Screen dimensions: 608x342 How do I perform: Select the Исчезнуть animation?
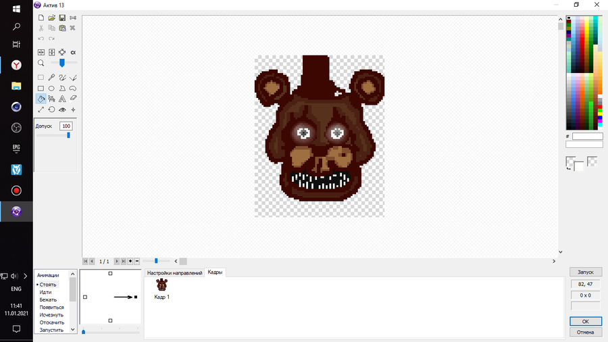[51, 315]
